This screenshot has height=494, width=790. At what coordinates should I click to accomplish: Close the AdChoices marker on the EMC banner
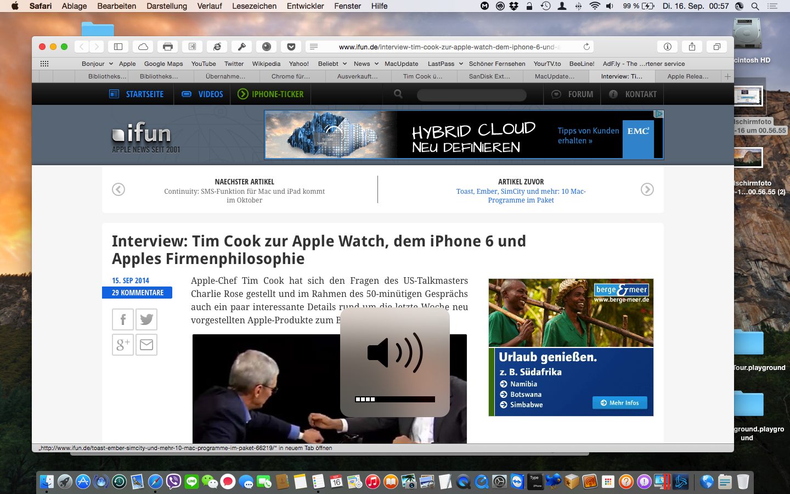pyautogui.click(x=659, y=114)
